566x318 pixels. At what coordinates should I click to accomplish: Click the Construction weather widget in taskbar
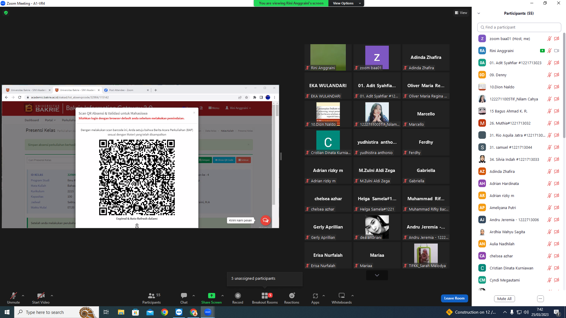(471, 312)
